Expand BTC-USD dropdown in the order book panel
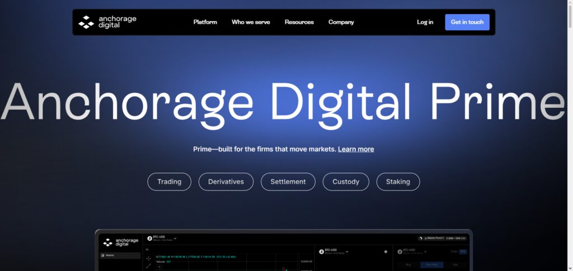 pyautogui.click(x=347, y=251)
